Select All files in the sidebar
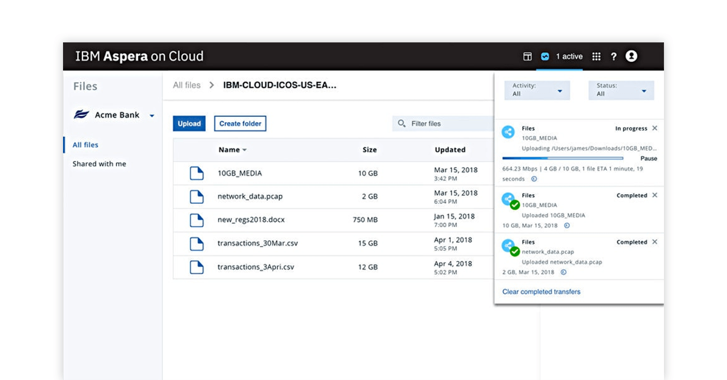The image size is (727, 380). (85, 145)
